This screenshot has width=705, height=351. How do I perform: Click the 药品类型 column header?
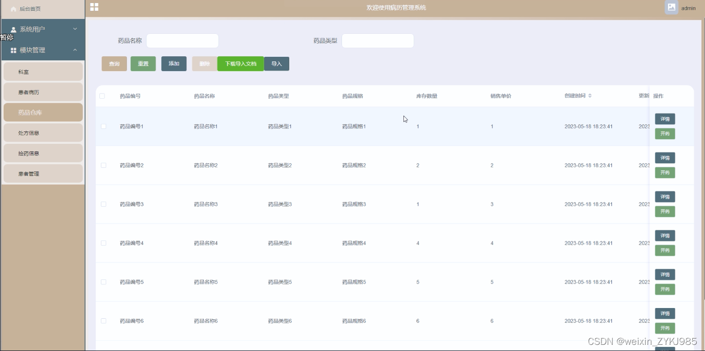pos(279,96)
